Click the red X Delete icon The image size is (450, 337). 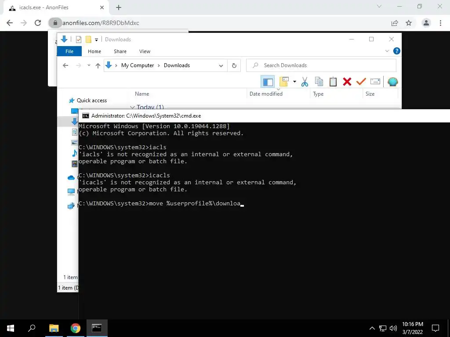(347, 82)
